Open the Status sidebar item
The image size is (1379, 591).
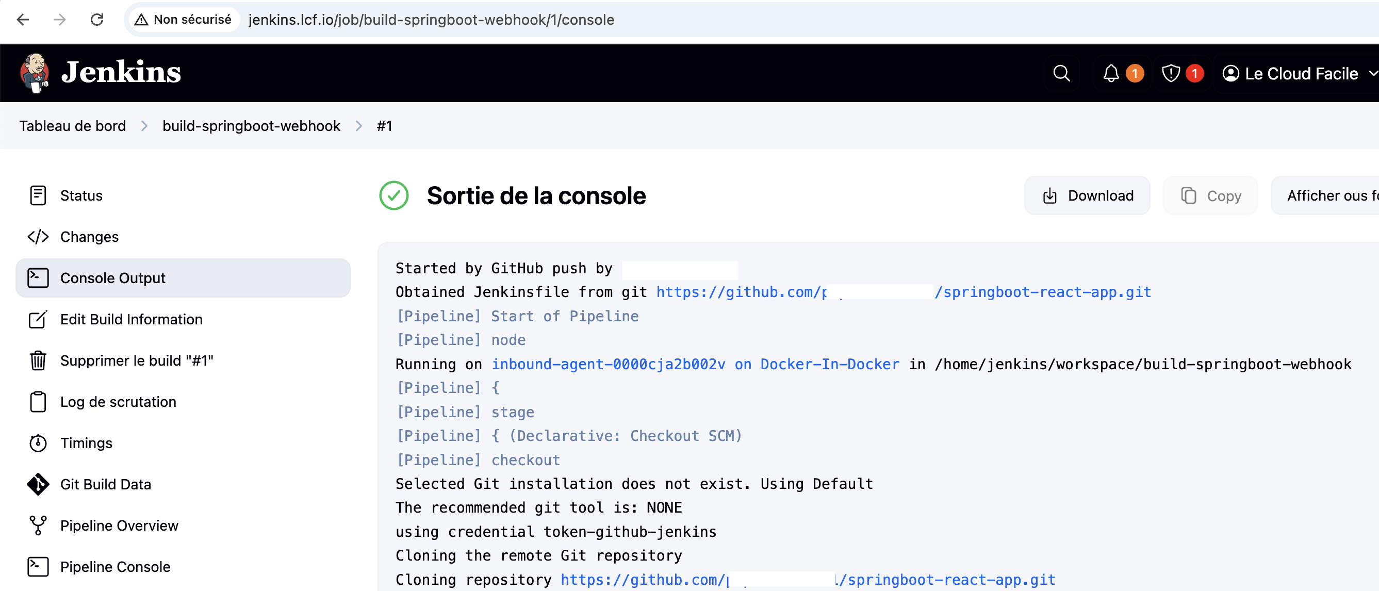point(81,195)
